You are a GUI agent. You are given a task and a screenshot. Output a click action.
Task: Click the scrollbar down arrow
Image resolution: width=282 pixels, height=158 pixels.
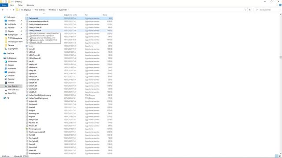(281, 154)
